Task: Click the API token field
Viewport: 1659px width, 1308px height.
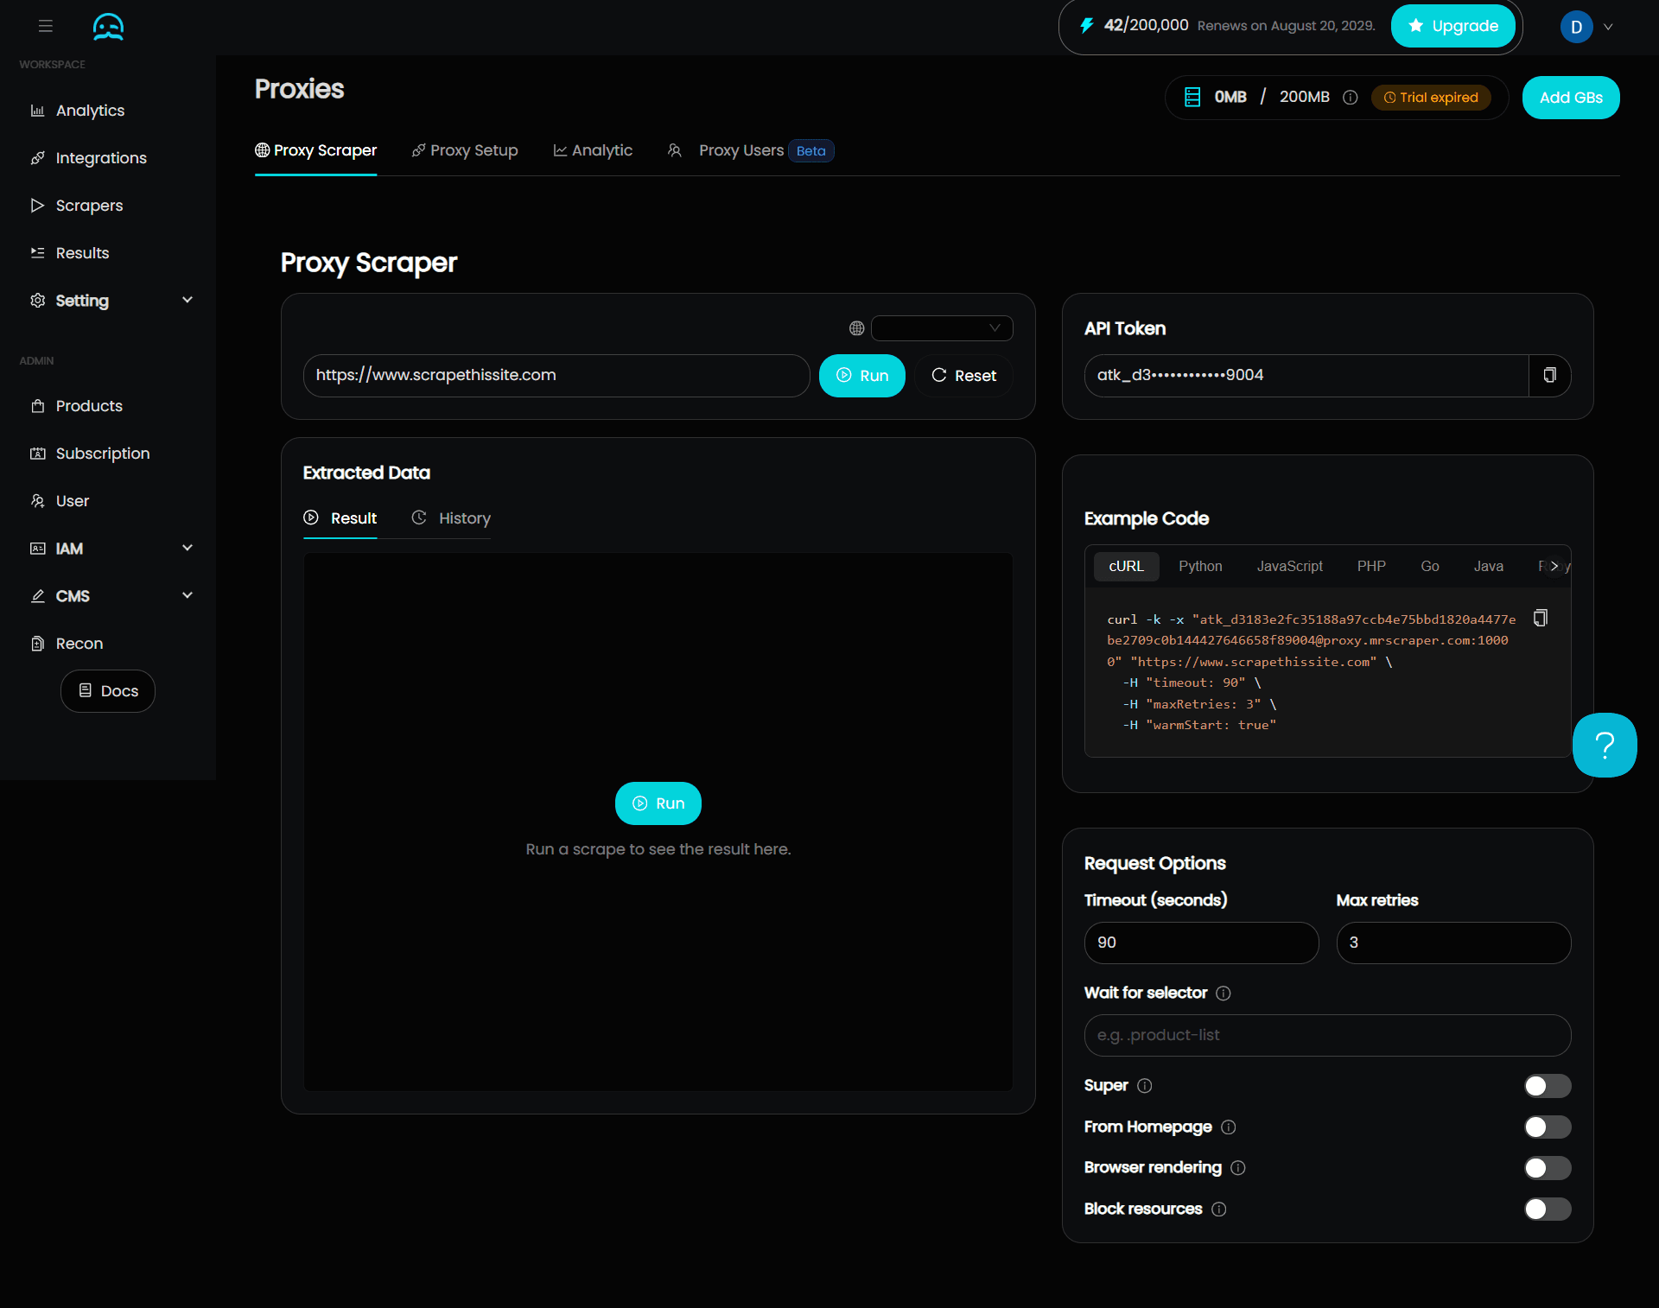Action: 1306,375
